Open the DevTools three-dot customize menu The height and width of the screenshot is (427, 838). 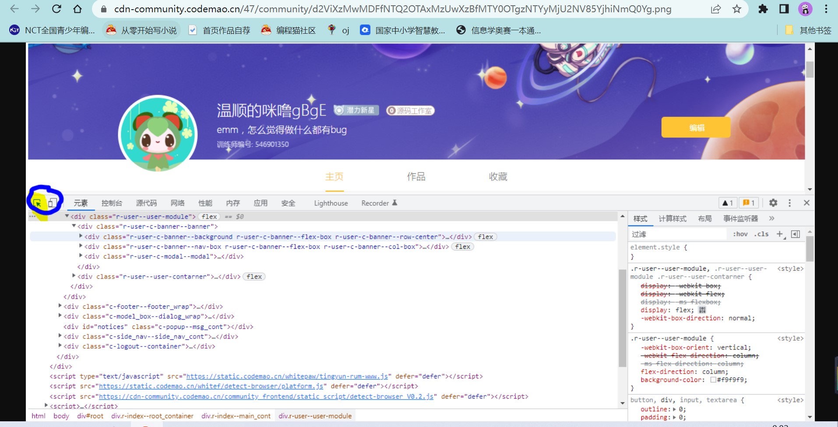click(789, 203)
